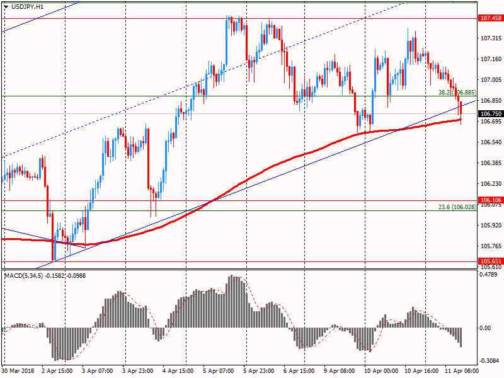
Task: Select the current price label 106.750
Action: (x=491, y=114)
